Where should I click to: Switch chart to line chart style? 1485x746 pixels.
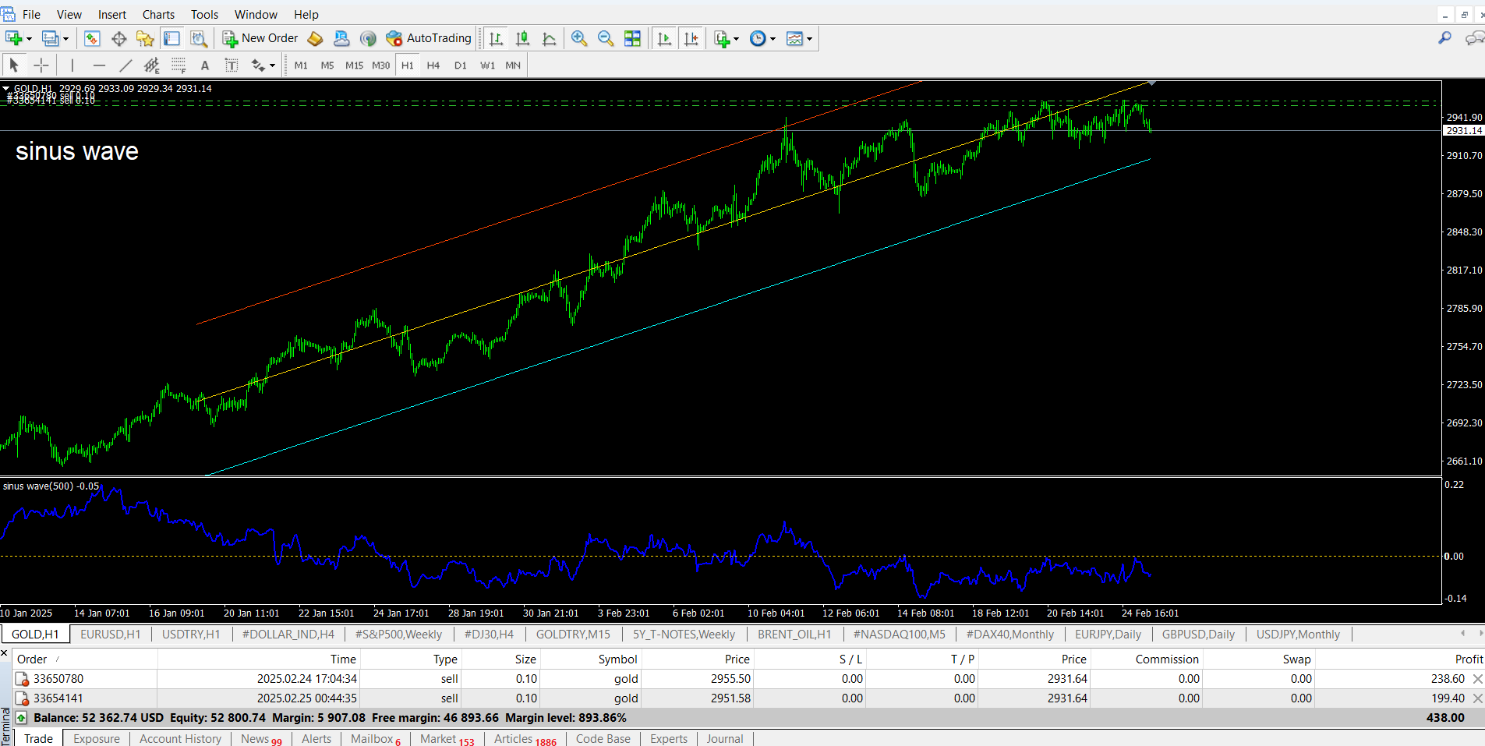tap(549, 38)
